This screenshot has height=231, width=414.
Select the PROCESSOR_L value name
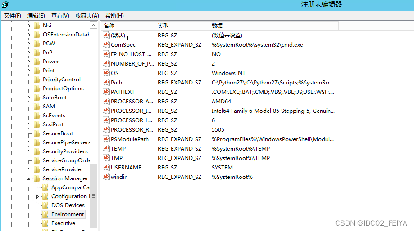click(x=132, y=120)
